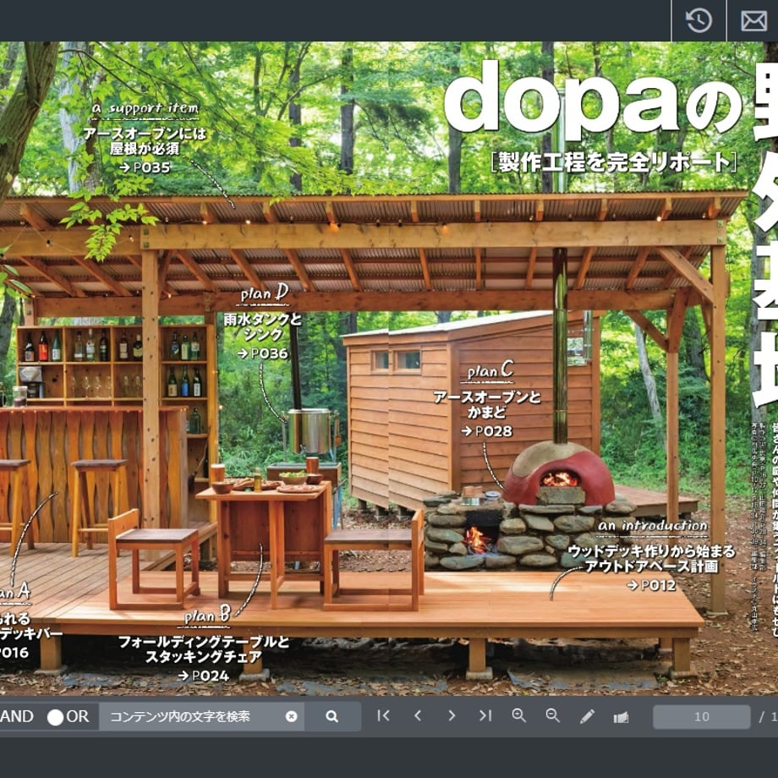
Task: Run the search with the magnifier button
Action: click(332, 716)
